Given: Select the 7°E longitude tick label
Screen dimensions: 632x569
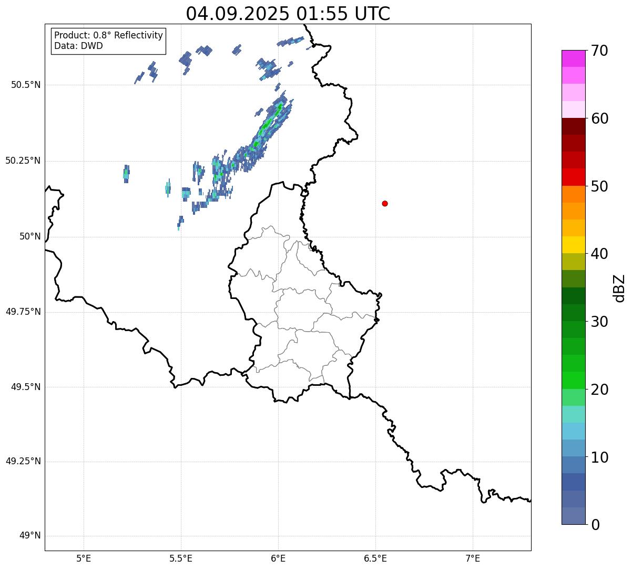Looking at the screenshot, I should (473, 558).
